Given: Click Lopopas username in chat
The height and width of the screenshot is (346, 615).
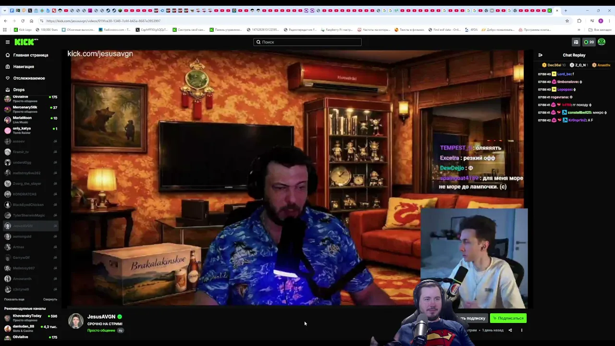Looking at the screenshot, I should coord(565,89).
